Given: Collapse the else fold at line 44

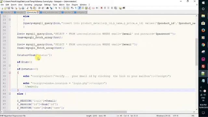Looking at the screenshot, I should click(x=10, y=94).
